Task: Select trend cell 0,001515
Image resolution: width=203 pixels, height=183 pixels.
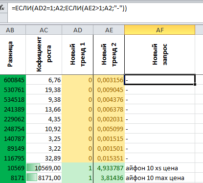Action: click(109, 138)
